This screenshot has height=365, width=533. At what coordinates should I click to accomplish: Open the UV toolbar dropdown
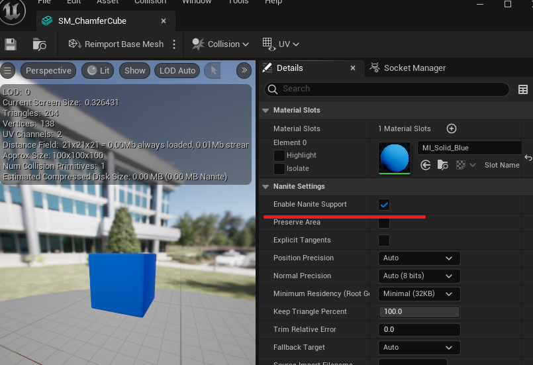point(281,44)
